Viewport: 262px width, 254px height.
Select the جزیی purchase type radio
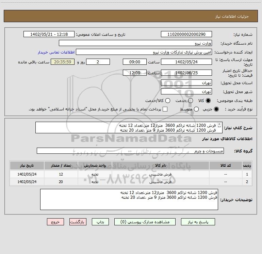click(x=216, y=109)
